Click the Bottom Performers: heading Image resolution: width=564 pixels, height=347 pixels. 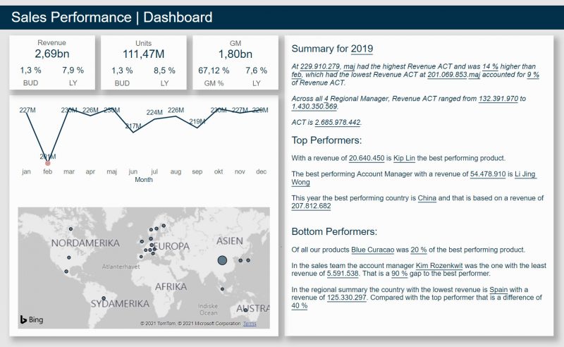tap(334, 231)
